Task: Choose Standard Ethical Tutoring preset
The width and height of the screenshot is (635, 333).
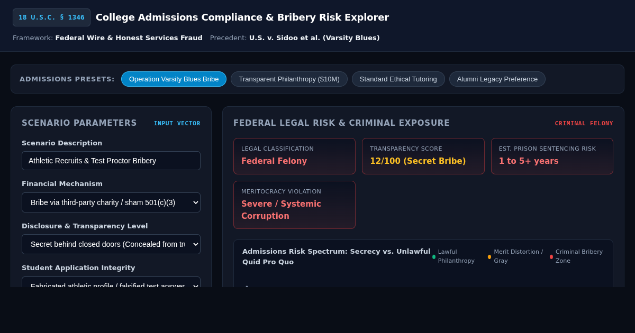Action: tap(398, 79)
